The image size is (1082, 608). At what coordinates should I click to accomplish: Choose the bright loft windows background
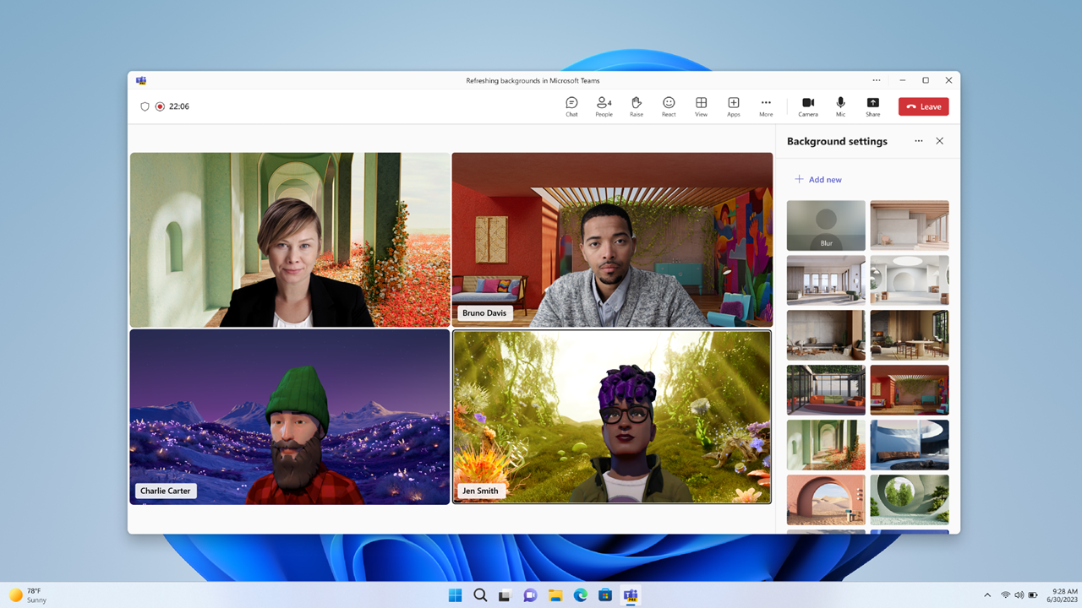point(826,280)
